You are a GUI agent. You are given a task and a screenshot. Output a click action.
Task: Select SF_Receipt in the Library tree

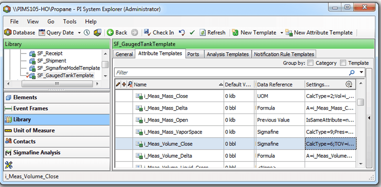[49, 53]
